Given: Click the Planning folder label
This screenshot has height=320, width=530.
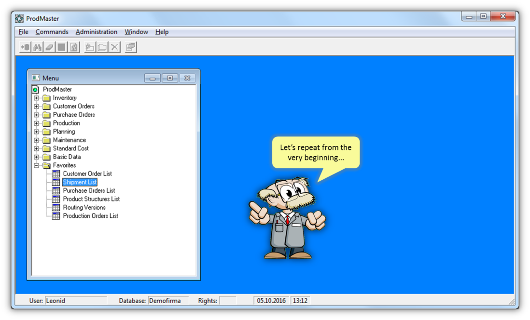Looking at the screenshot, I should pos(64,132).
